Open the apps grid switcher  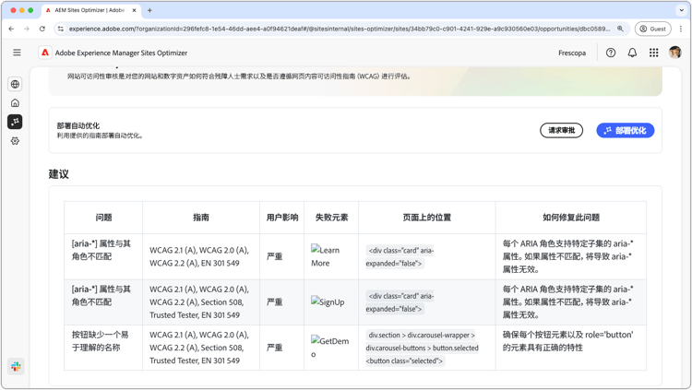pyautogui.click(x=653, y=53)
